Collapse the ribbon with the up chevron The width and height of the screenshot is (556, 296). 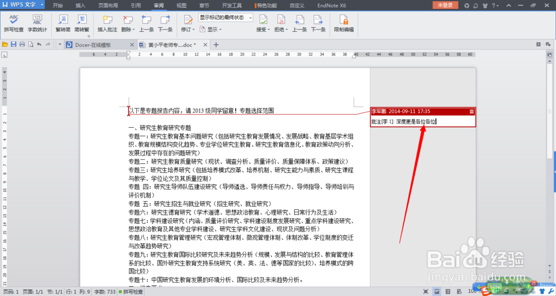(509, 6)
